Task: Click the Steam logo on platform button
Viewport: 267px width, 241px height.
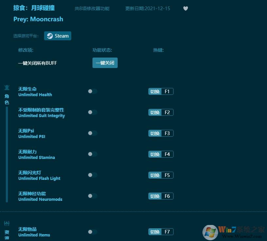Action: 50,36
